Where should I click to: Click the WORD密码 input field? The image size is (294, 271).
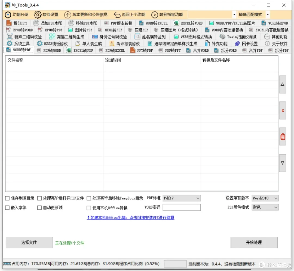[x=182, y=207]
